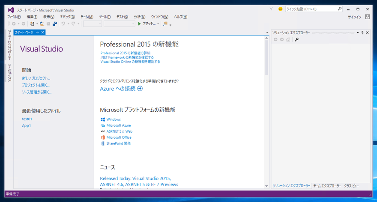Viewport: 377px width, 202px height.
Task: Click Solution Explorer forward arrow icon
Action: point(282,39)
